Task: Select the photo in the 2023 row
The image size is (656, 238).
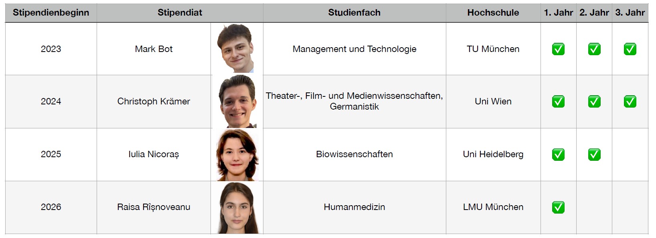Action: tap(236, 48)
